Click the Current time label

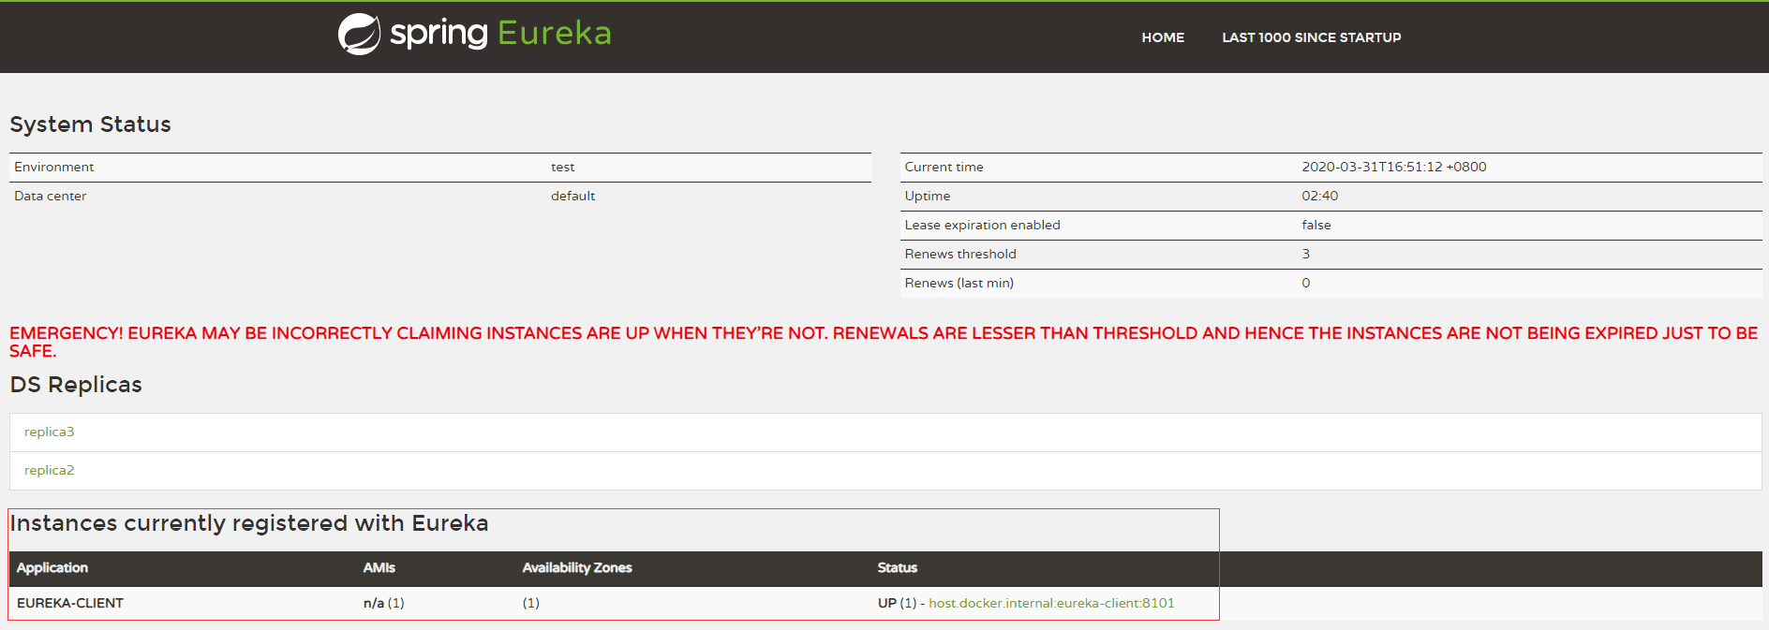(944, 167)
